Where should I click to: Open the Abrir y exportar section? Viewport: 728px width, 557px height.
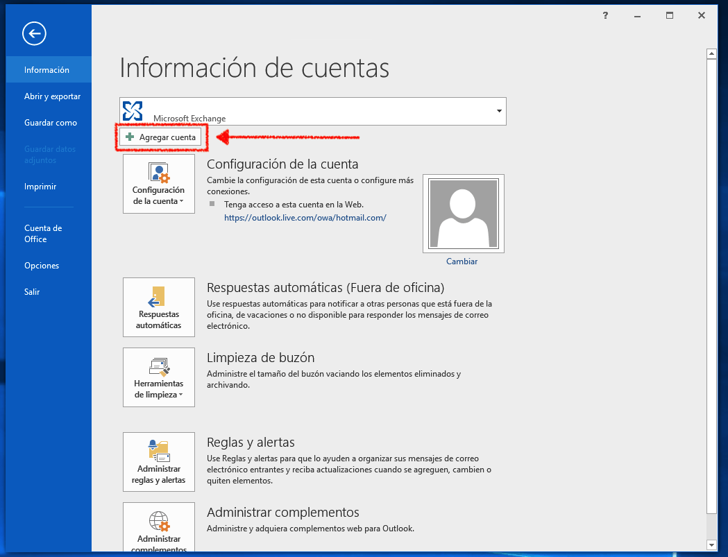pos(52,96)
